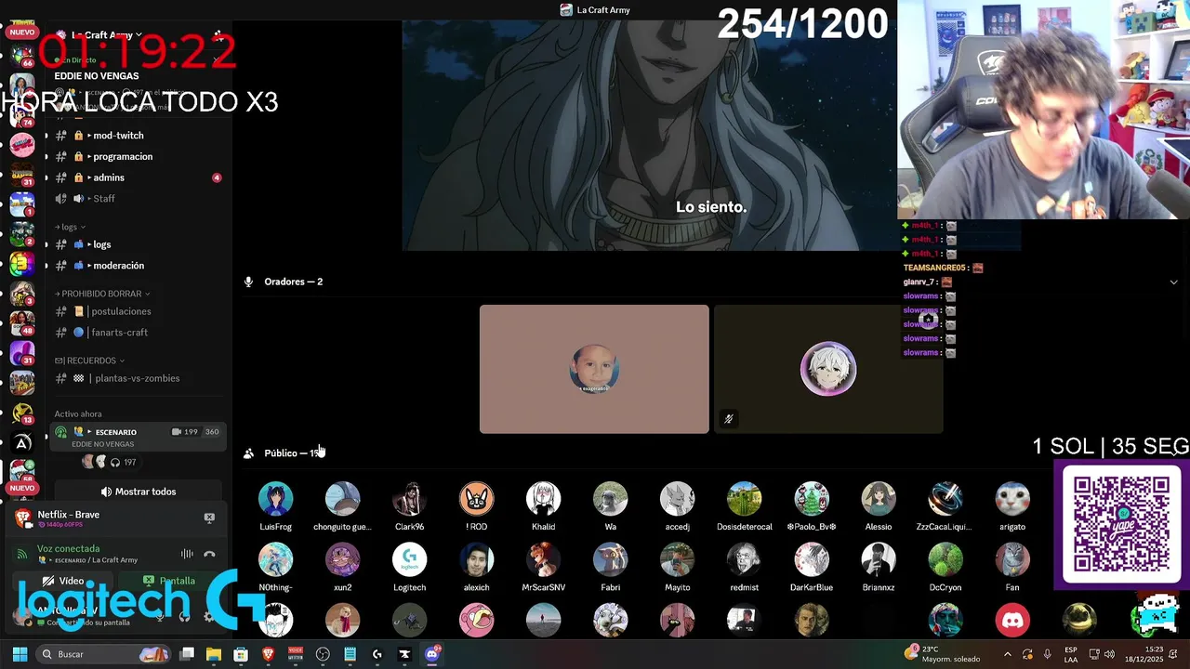Open Dosisdeterocal's audience avatar

click(744, 499)
